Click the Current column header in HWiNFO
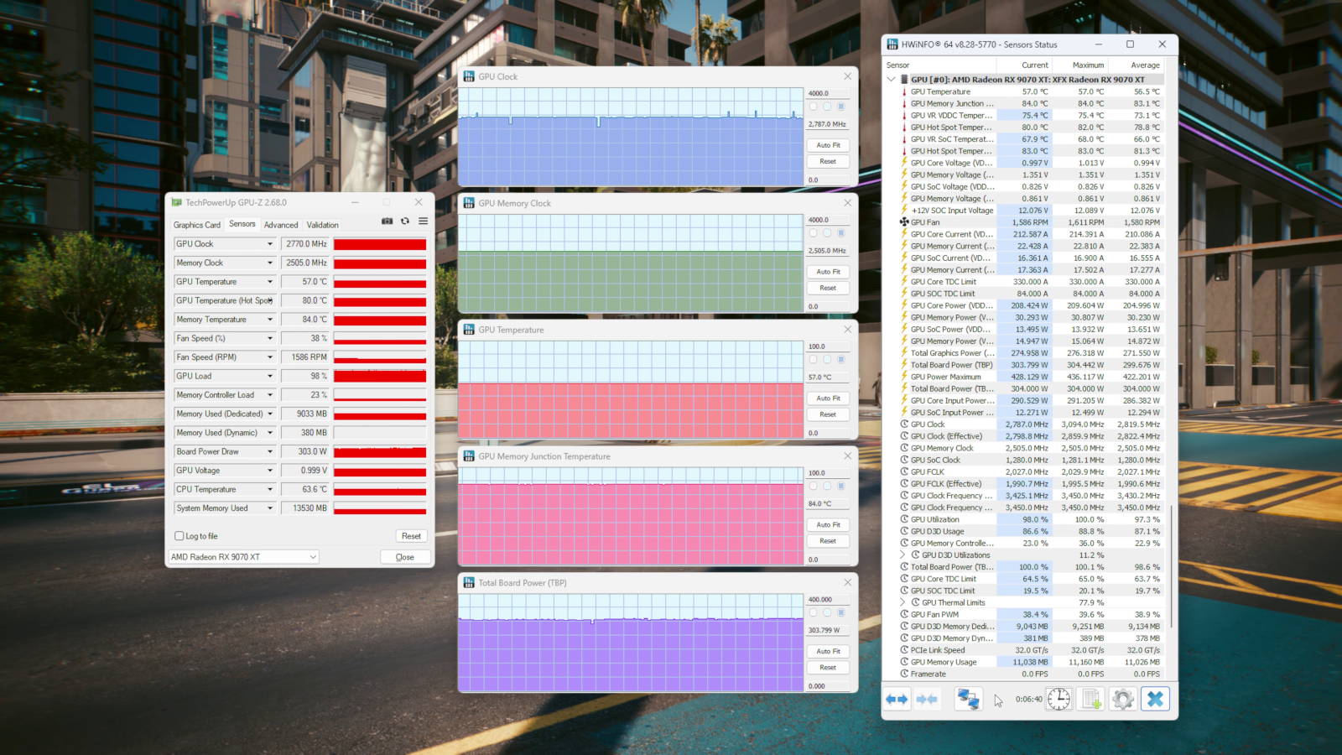The height and width of the screenshot is (755, 1342). point(1023,65)
